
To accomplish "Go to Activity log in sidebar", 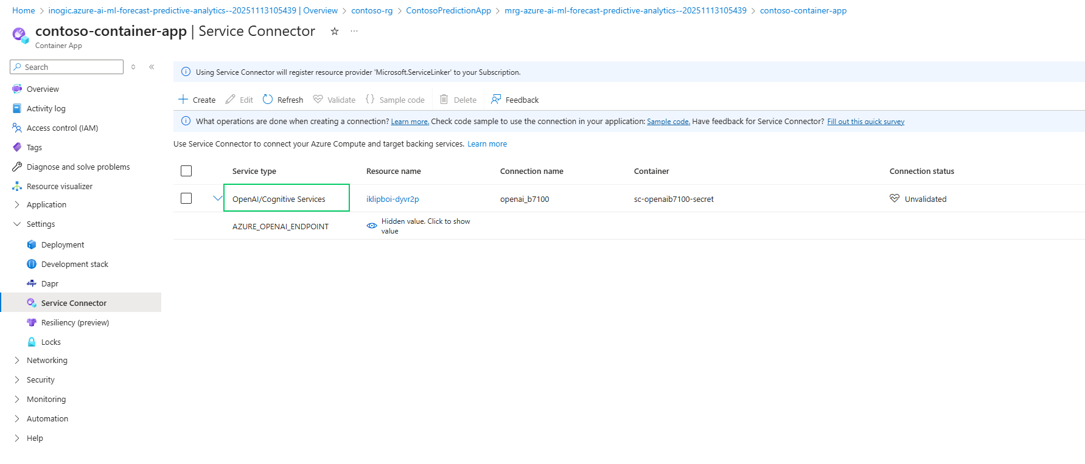I will (46, 108).
